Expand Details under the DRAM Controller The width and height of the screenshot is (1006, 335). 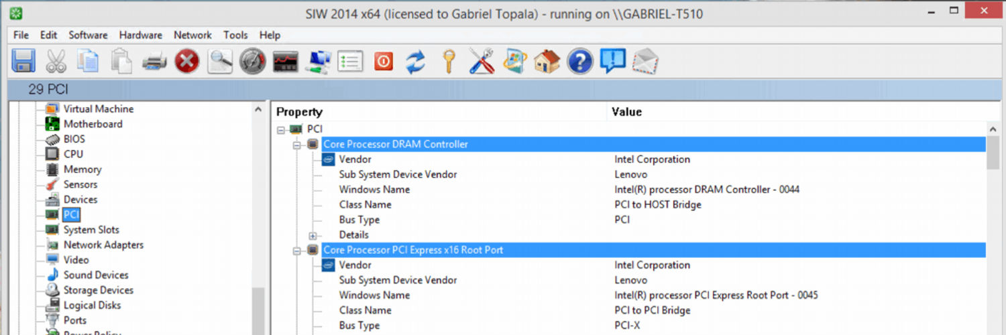coord(313,235)
